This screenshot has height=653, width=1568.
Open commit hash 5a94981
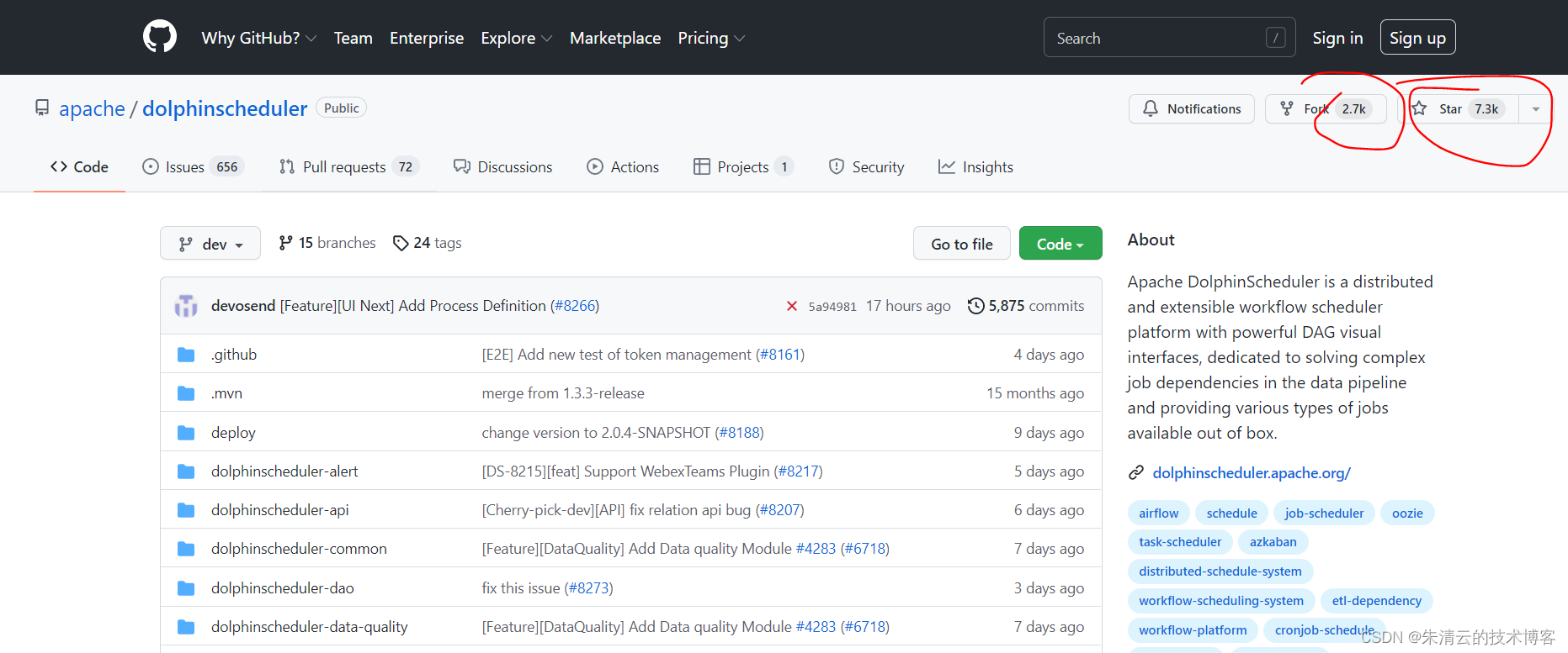click(832, 307)
